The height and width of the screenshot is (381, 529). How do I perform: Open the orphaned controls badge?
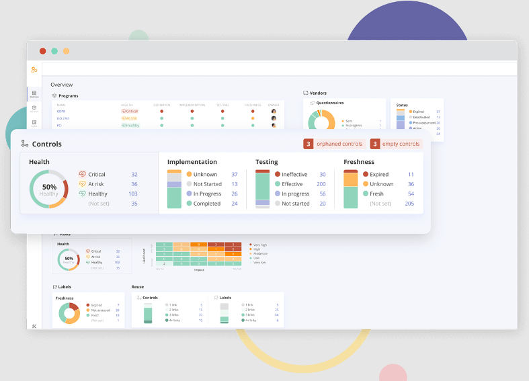point(334,144)
